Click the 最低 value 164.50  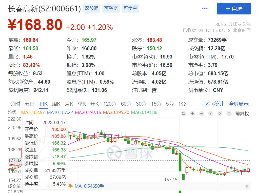[x=31, y=48]
